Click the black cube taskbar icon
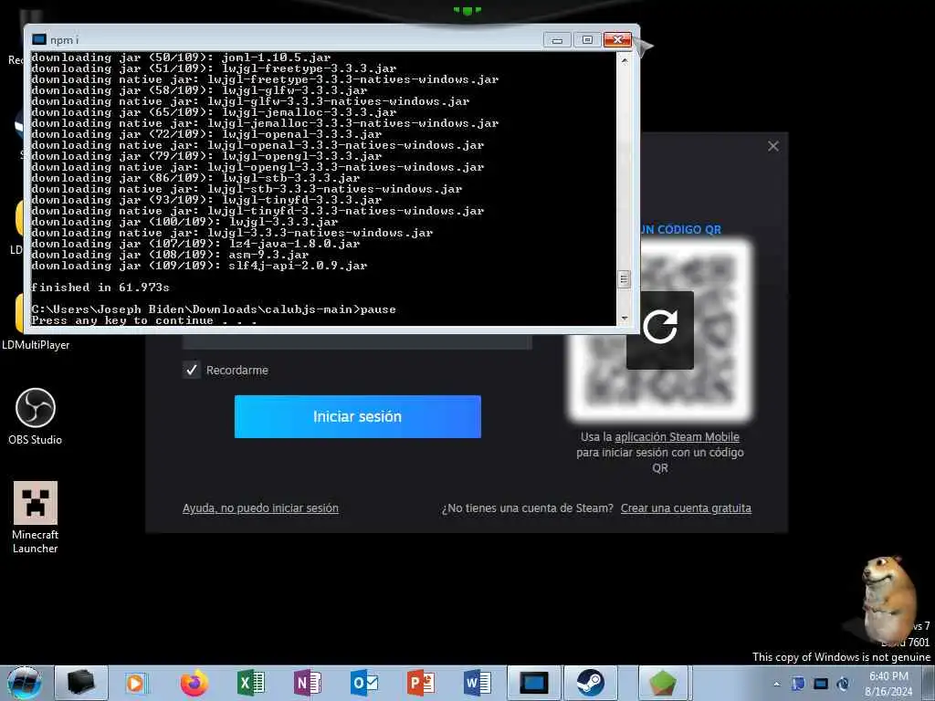Viewport: 935px width, 701px height. pos(80,683)
